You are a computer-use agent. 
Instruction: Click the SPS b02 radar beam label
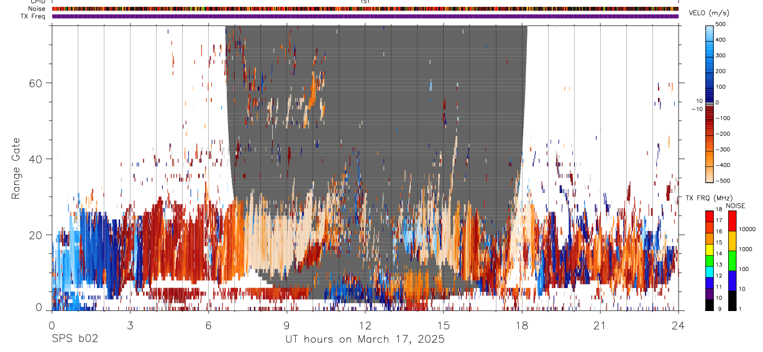75,339
